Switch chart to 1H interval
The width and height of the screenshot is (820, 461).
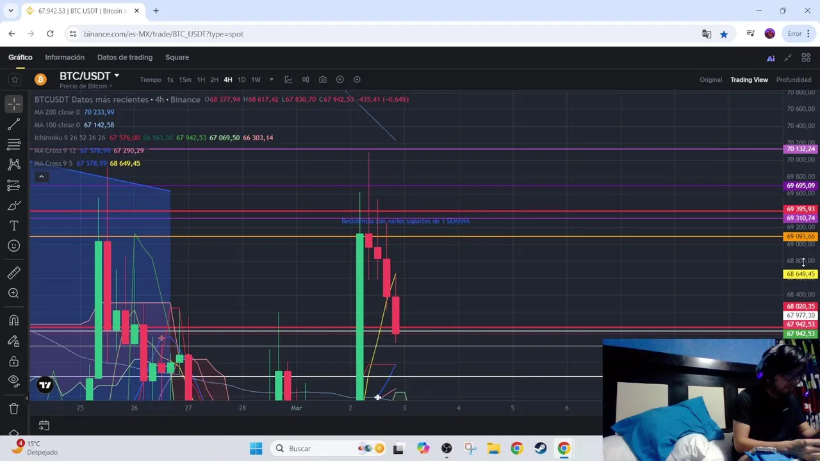click(201, 80)
